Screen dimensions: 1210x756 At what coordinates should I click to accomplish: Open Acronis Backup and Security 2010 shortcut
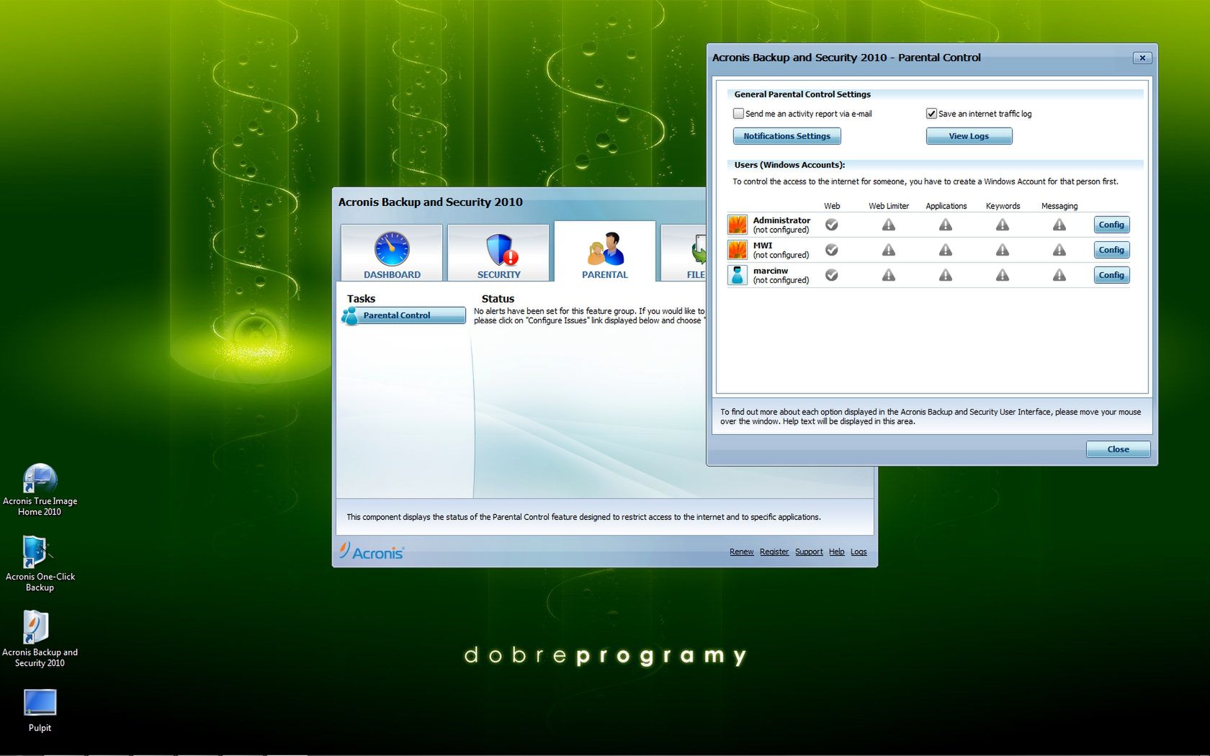pos(40,639)
